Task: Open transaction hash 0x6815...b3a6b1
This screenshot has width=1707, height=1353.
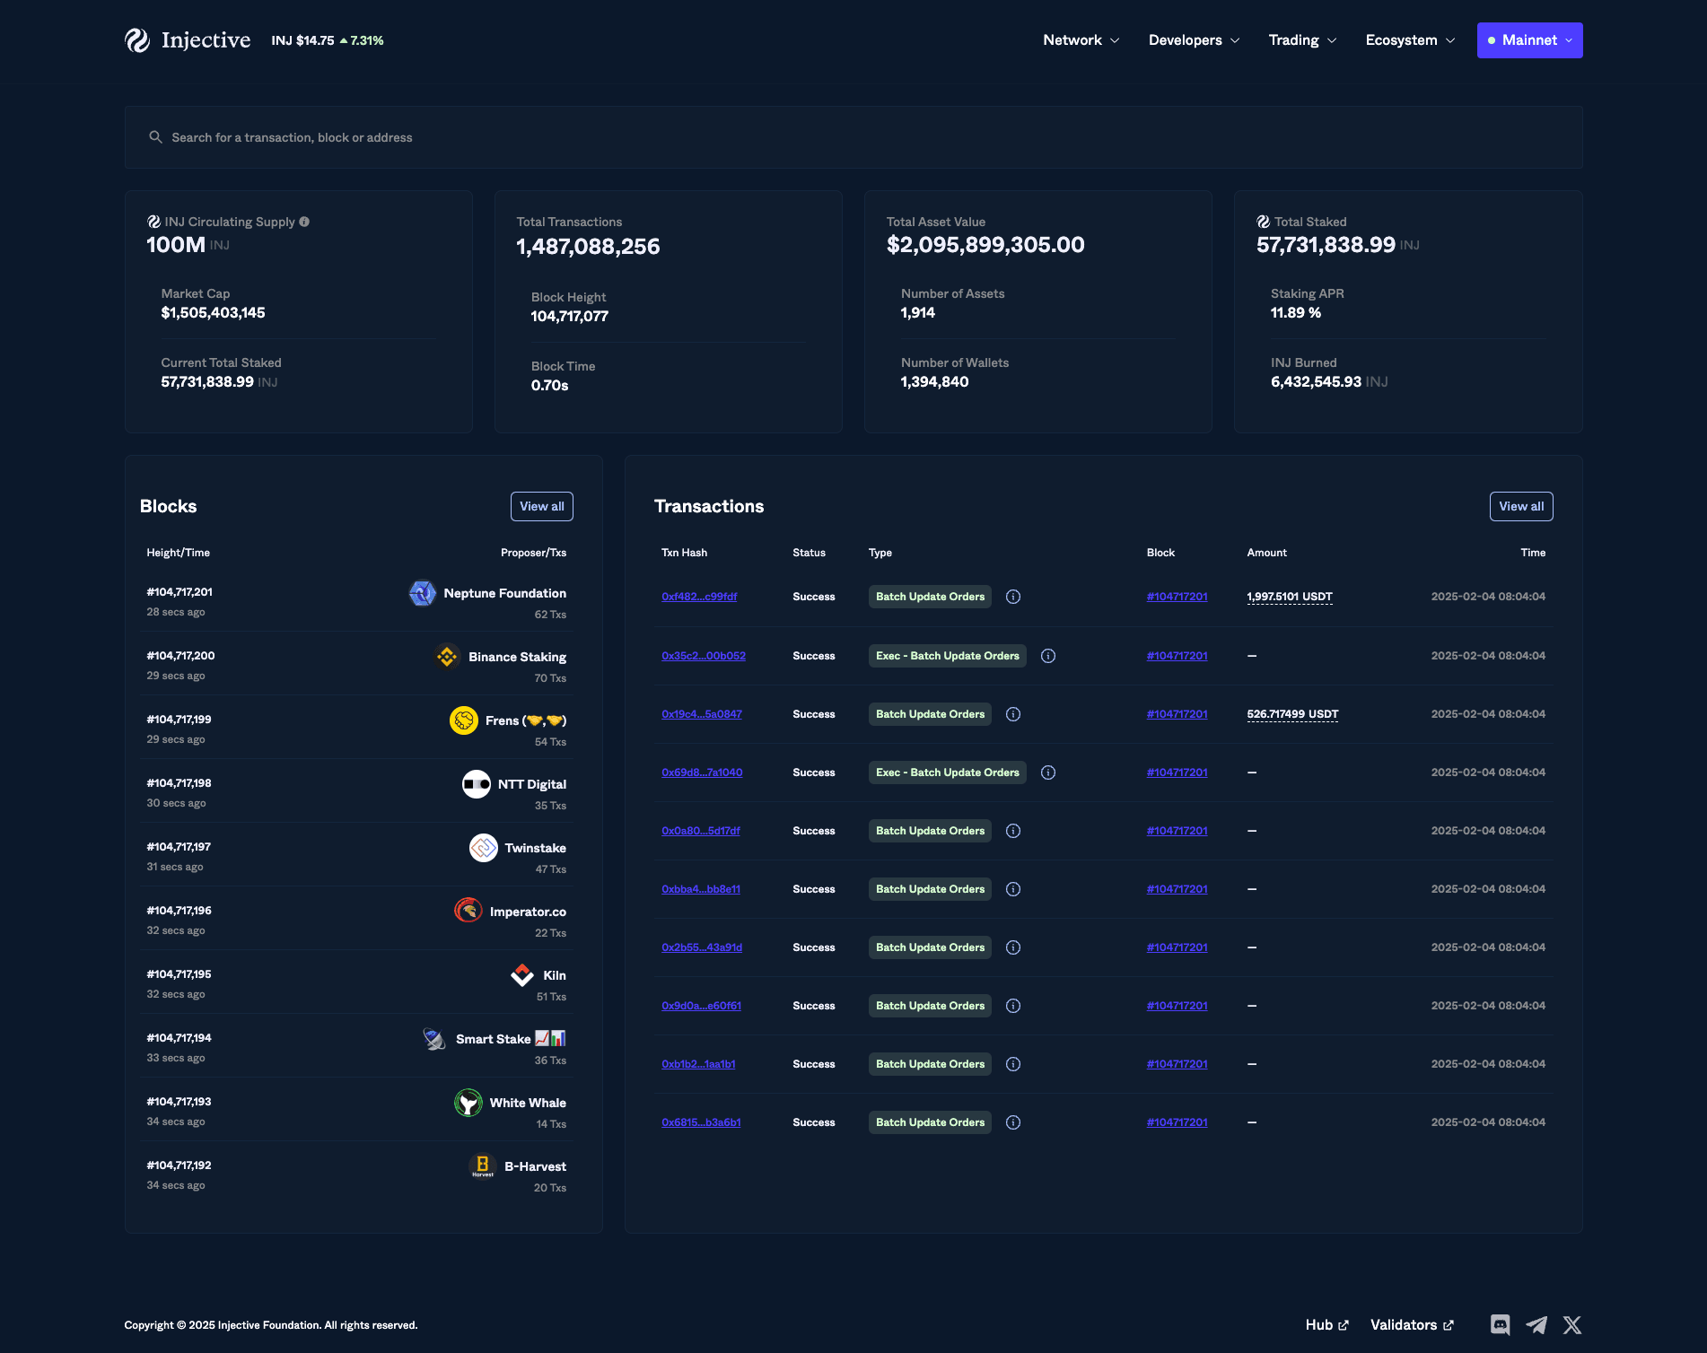Action: coord(701,1122)
